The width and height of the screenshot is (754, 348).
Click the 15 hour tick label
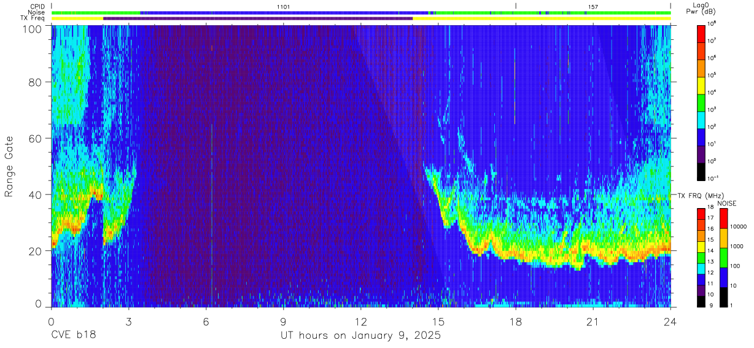[x=438, y=321]
